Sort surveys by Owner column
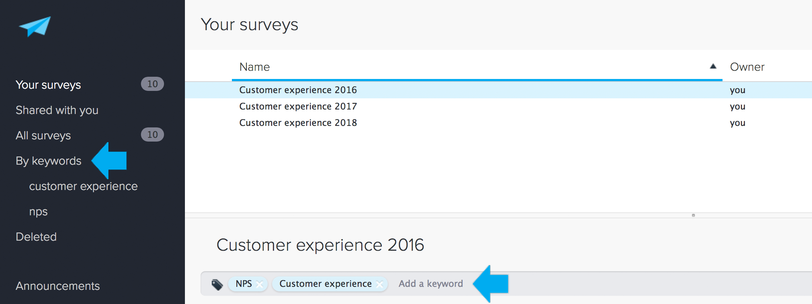This screenshot has width=812, height=304. tap(747, 67)
